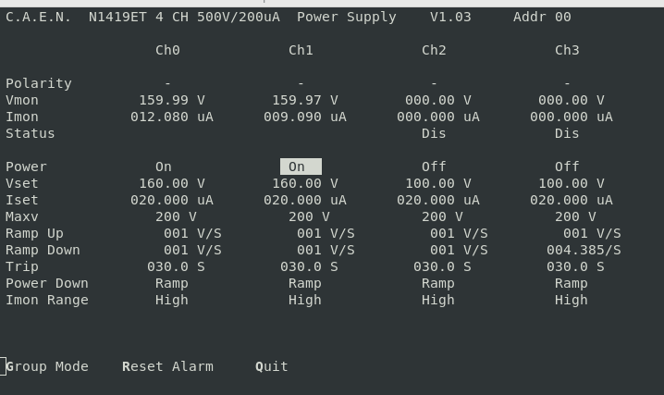Screen dimensions: 664x395
Task: Toggle Ch2 Imon Range High setting
Action: click(x=437, y=300)
